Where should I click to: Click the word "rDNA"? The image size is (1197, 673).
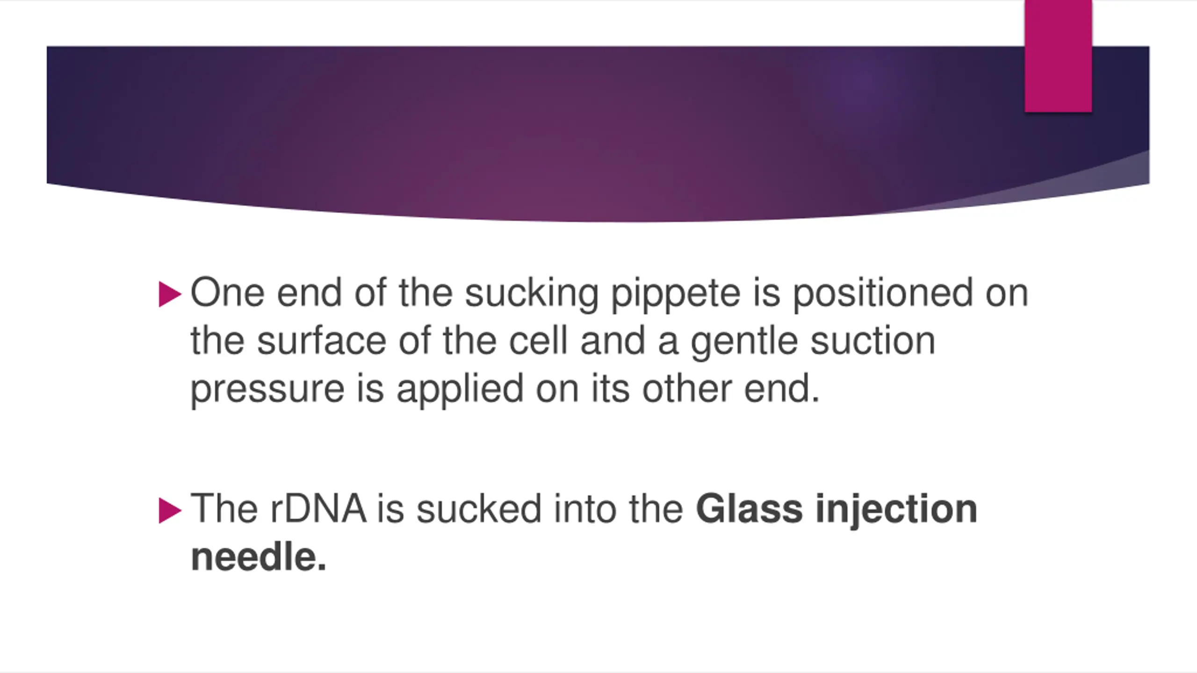[318, 508]
